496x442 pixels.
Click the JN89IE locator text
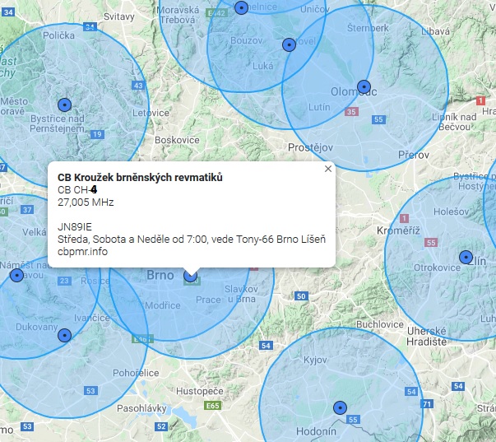75,227
